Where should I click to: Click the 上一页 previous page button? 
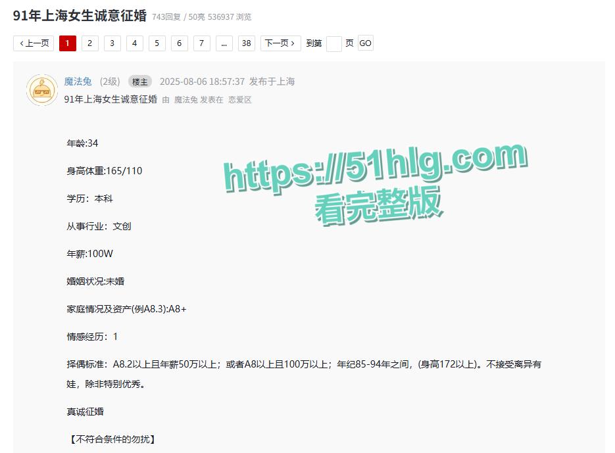click(34, 43)
